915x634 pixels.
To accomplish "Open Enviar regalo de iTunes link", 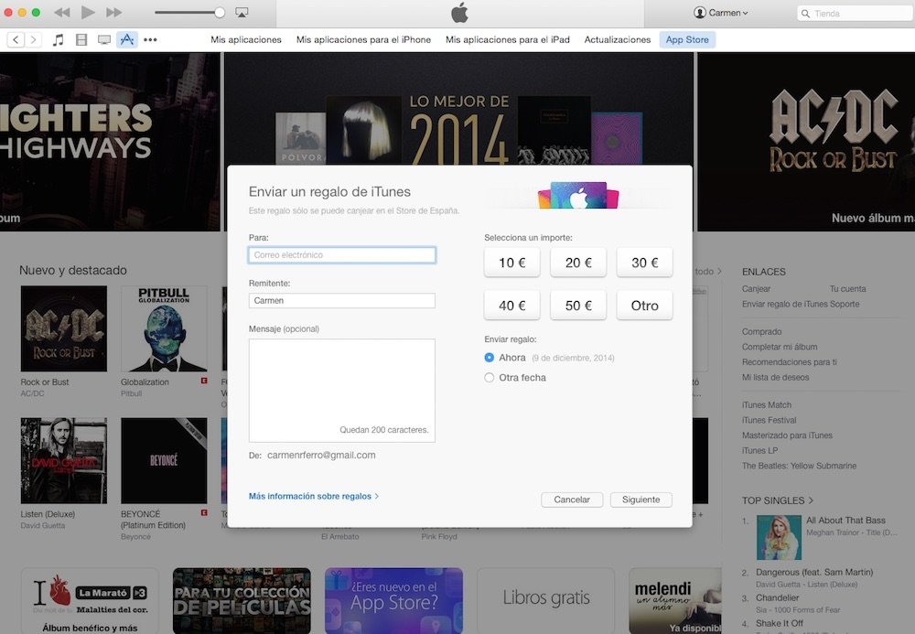I will coord(785,304).
